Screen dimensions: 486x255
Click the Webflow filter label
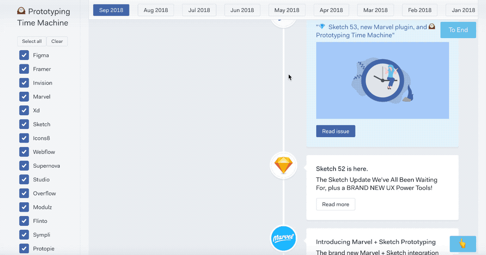(x=44, y=152)
